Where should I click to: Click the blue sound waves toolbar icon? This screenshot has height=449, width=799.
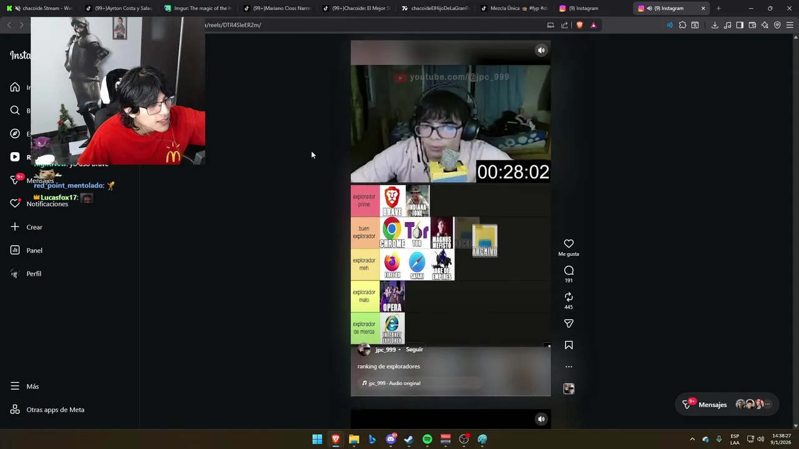[x=670, y=25]
